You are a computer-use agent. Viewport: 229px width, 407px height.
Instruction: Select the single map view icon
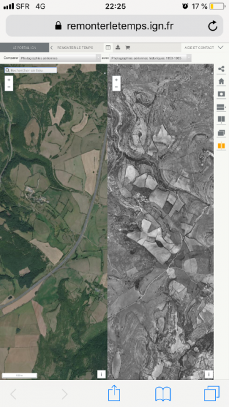[x=221, y=94]
